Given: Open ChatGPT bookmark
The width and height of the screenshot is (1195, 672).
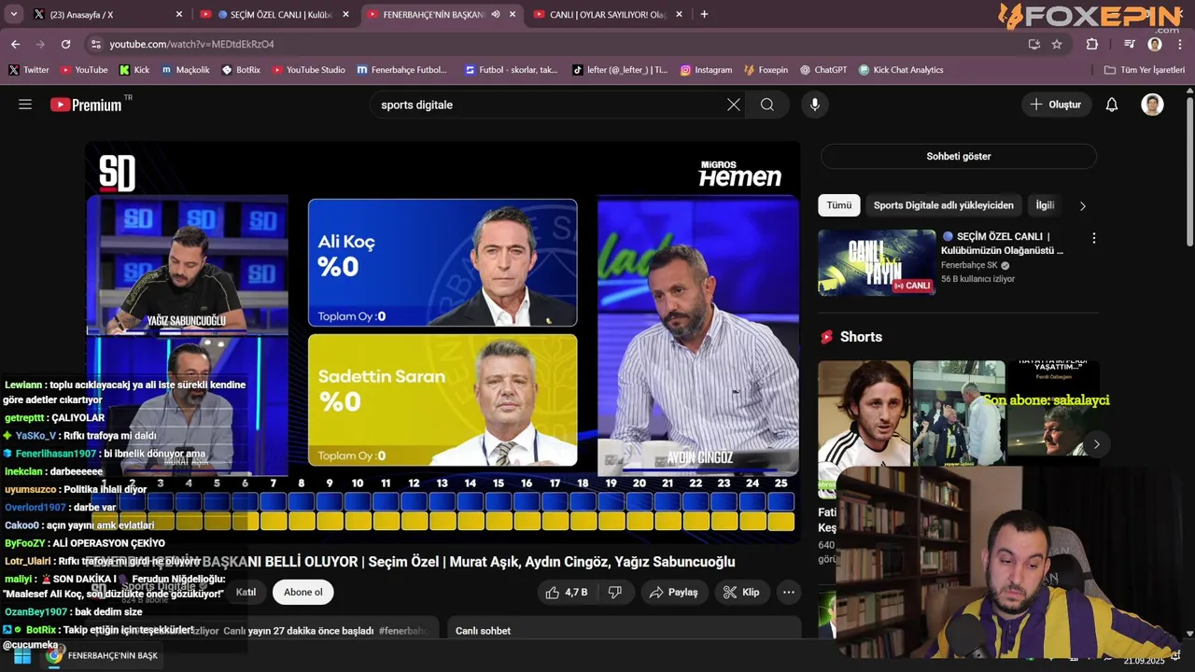Looking at the screenshot, I should 822,70.
